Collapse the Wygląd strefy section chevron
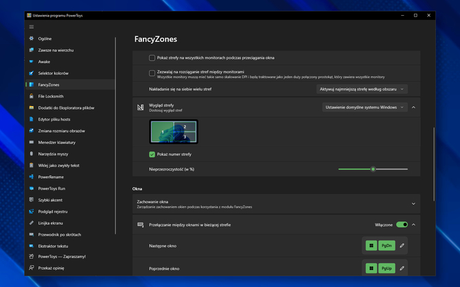 click(413, 108)
